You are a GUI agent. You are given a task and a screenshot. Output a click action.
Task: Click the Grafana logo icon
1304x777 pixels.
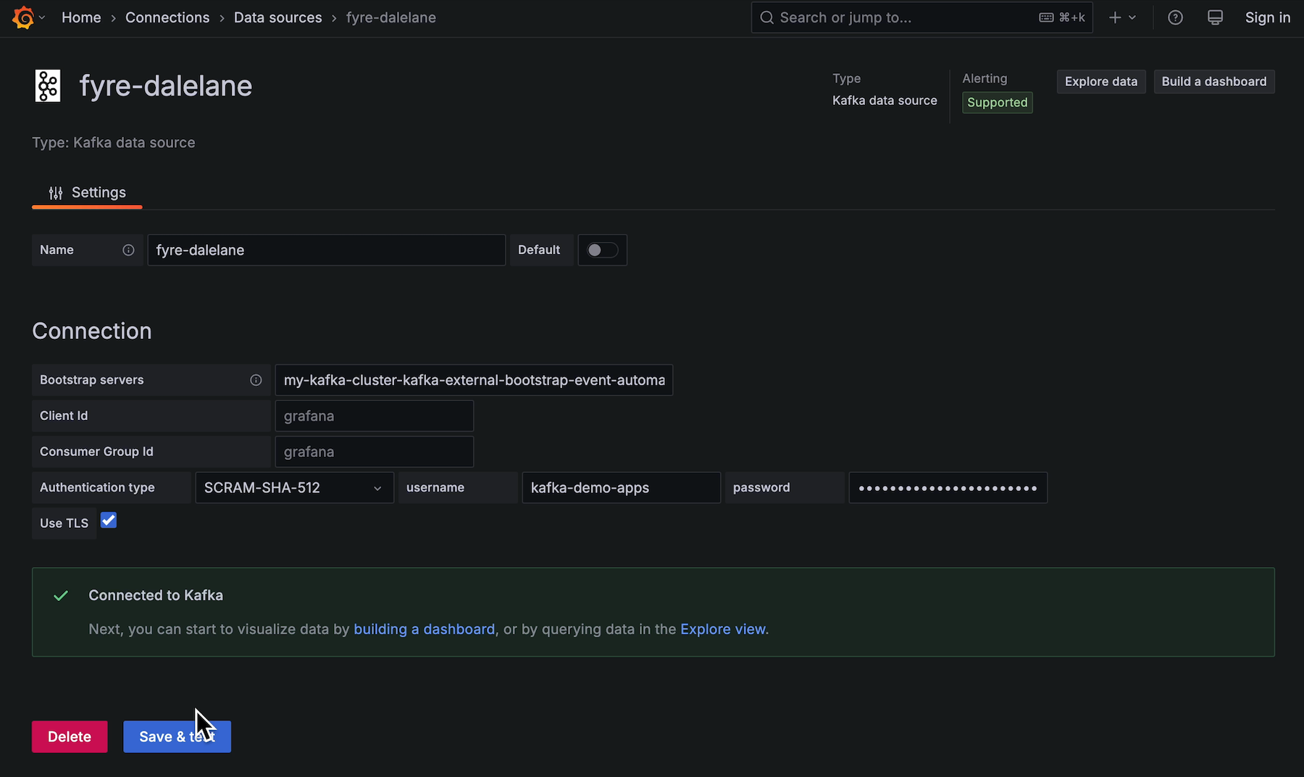pos(23,17)
